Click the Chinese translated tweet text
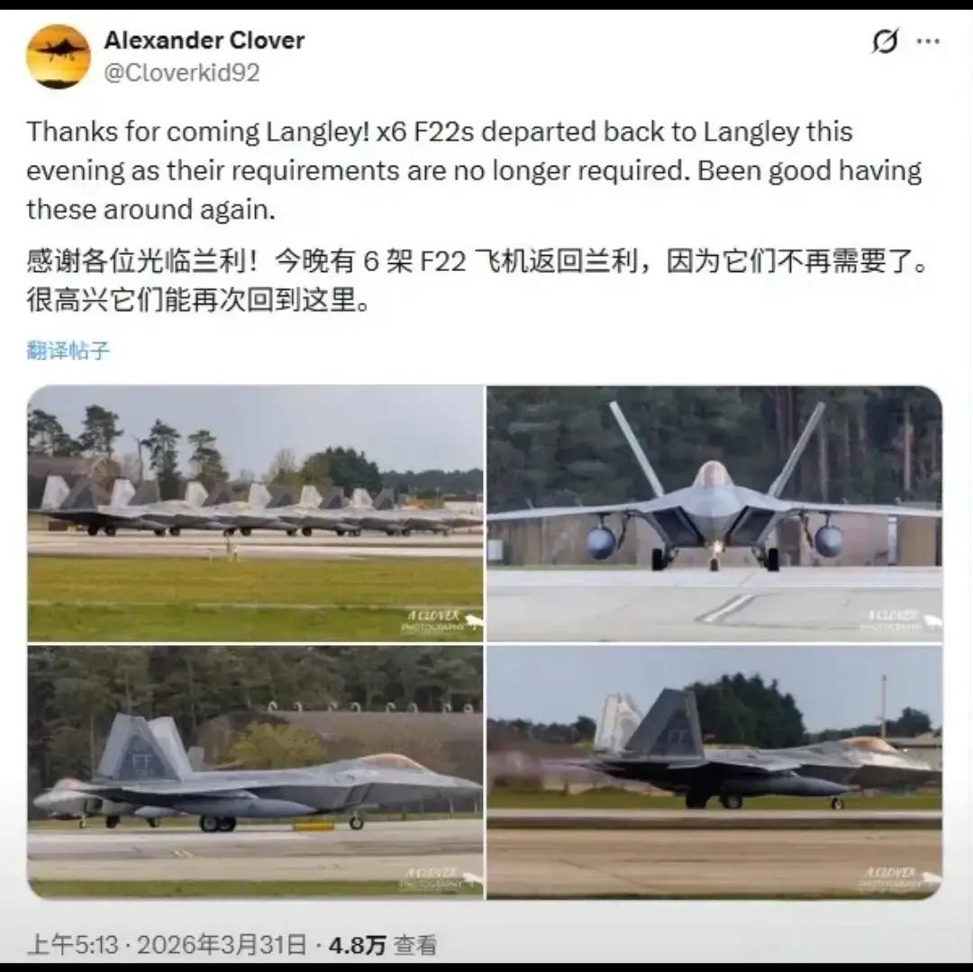 coord(477,280)
